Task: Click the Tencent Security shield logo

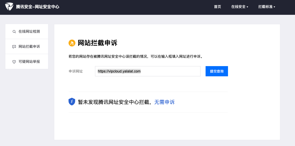Action: point(9,7)
